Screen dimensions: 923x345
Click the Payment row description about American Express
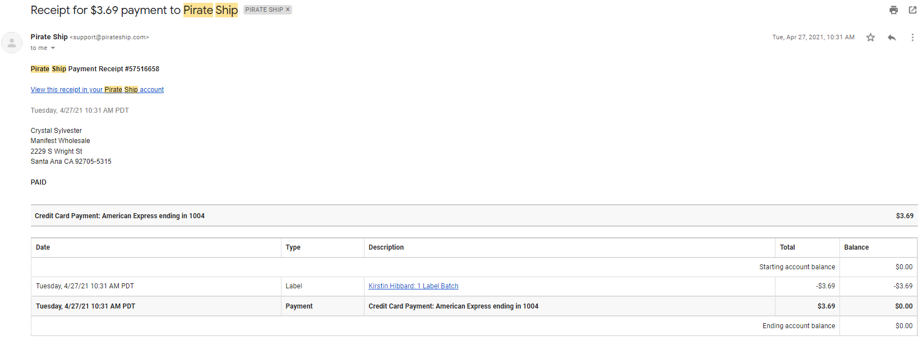(453, 306)
